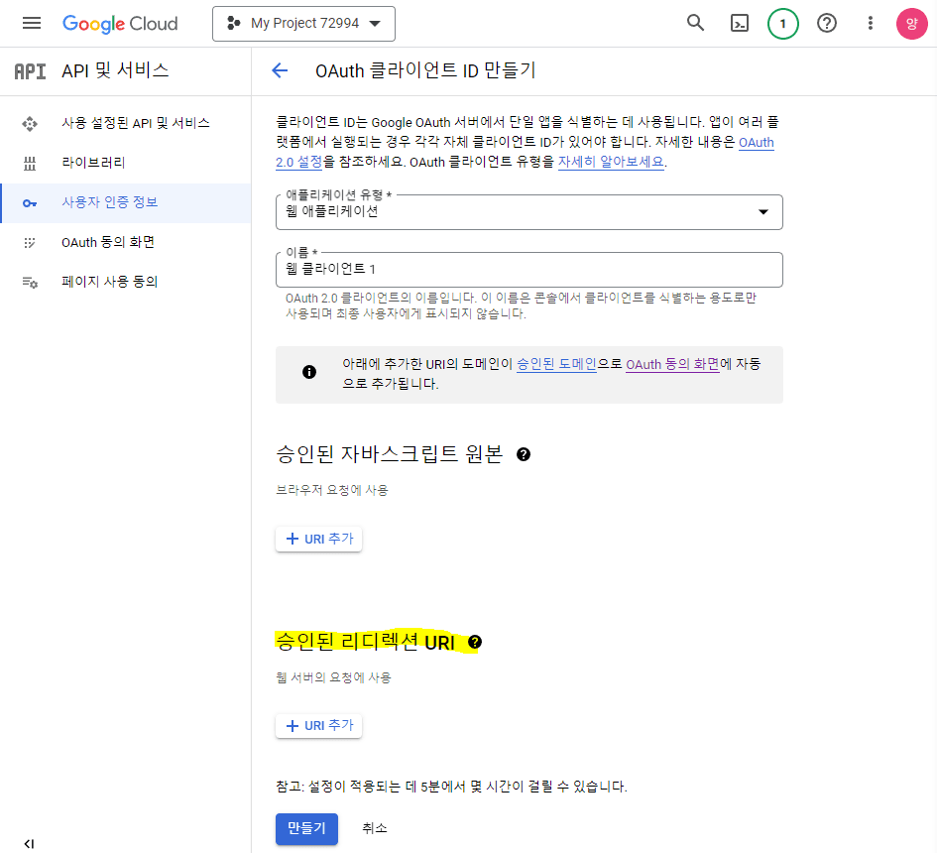
Task: Follow the 자세히 알아보세요 link
Action: click(611, 162)
